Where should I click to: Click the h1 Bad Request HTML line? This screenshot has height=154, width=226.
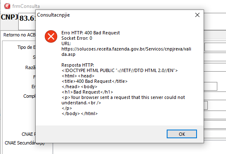[x=87, y=92]
